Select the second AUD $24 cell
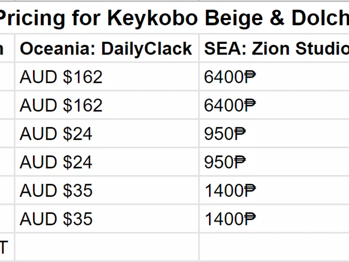The height and width of the screenshot is (262, 349). [106, 162]
